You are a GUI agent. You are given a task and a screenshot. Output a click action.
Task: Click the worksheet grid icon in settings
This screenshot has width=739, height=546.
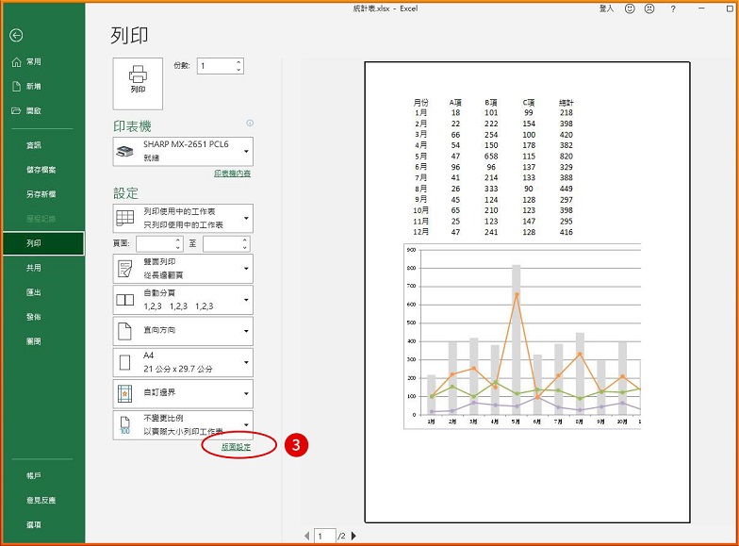pyautogui.click(x=124, y=218)
